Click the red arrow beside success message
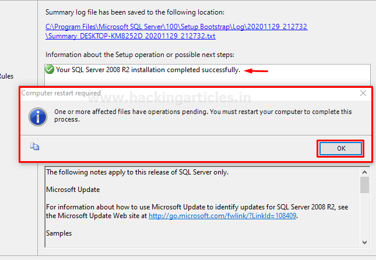Screen dimensions: 376x260 tap(256, 71)
